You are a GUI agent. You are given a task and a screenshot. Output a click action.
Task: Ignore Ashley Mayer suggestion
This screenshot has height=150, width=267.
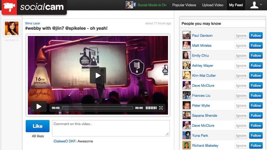(241, 66)
